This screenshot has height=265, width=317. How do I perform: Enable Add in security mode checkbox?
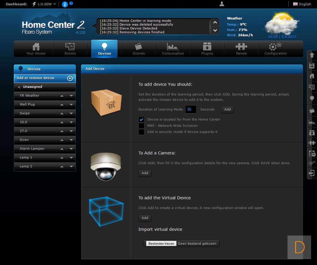[x=141, y=132]
